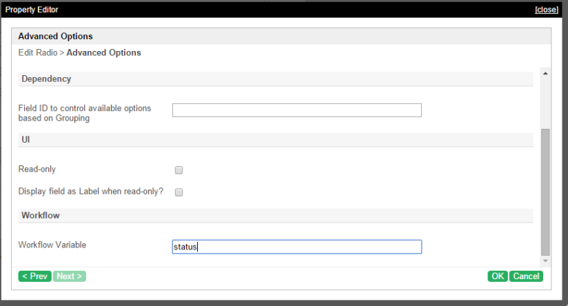Click the Edit Radio breadcrumb
Image resolution: width=568 pixels, height=306 pixels.
click(38, 53)
